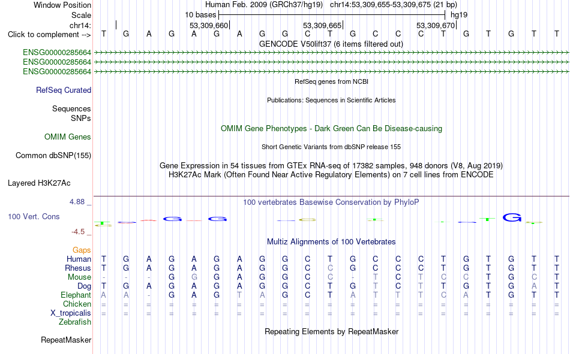The width and height of the screenshot is (570, 354).
Task: Click the 'Zebrafish' species row label
Action: 75,322
